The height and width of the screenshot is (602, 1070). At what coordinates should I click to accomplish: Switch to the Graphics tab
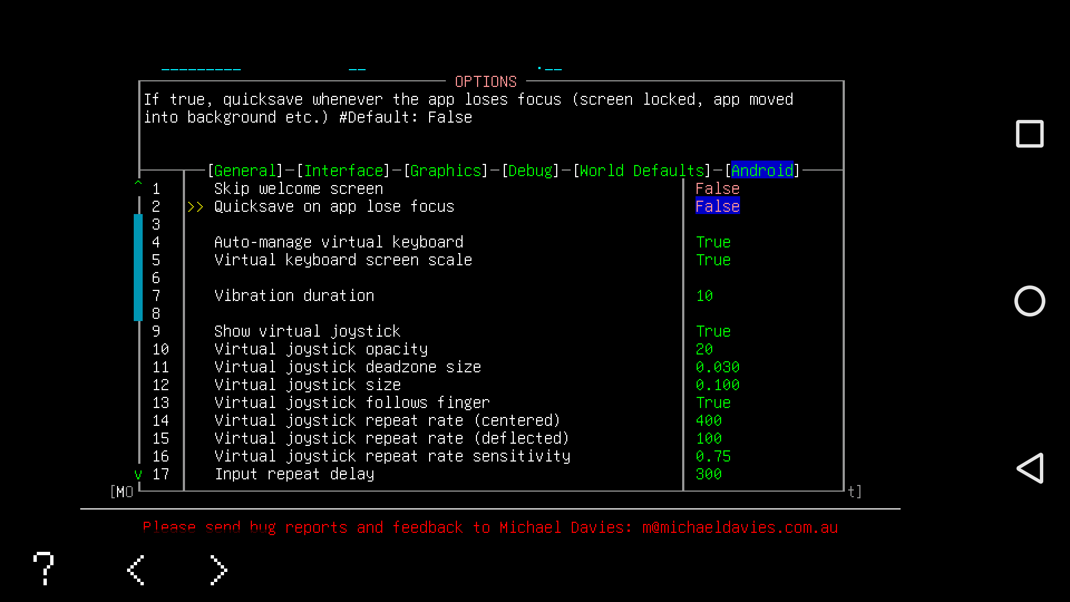click(x=445, y=171)
